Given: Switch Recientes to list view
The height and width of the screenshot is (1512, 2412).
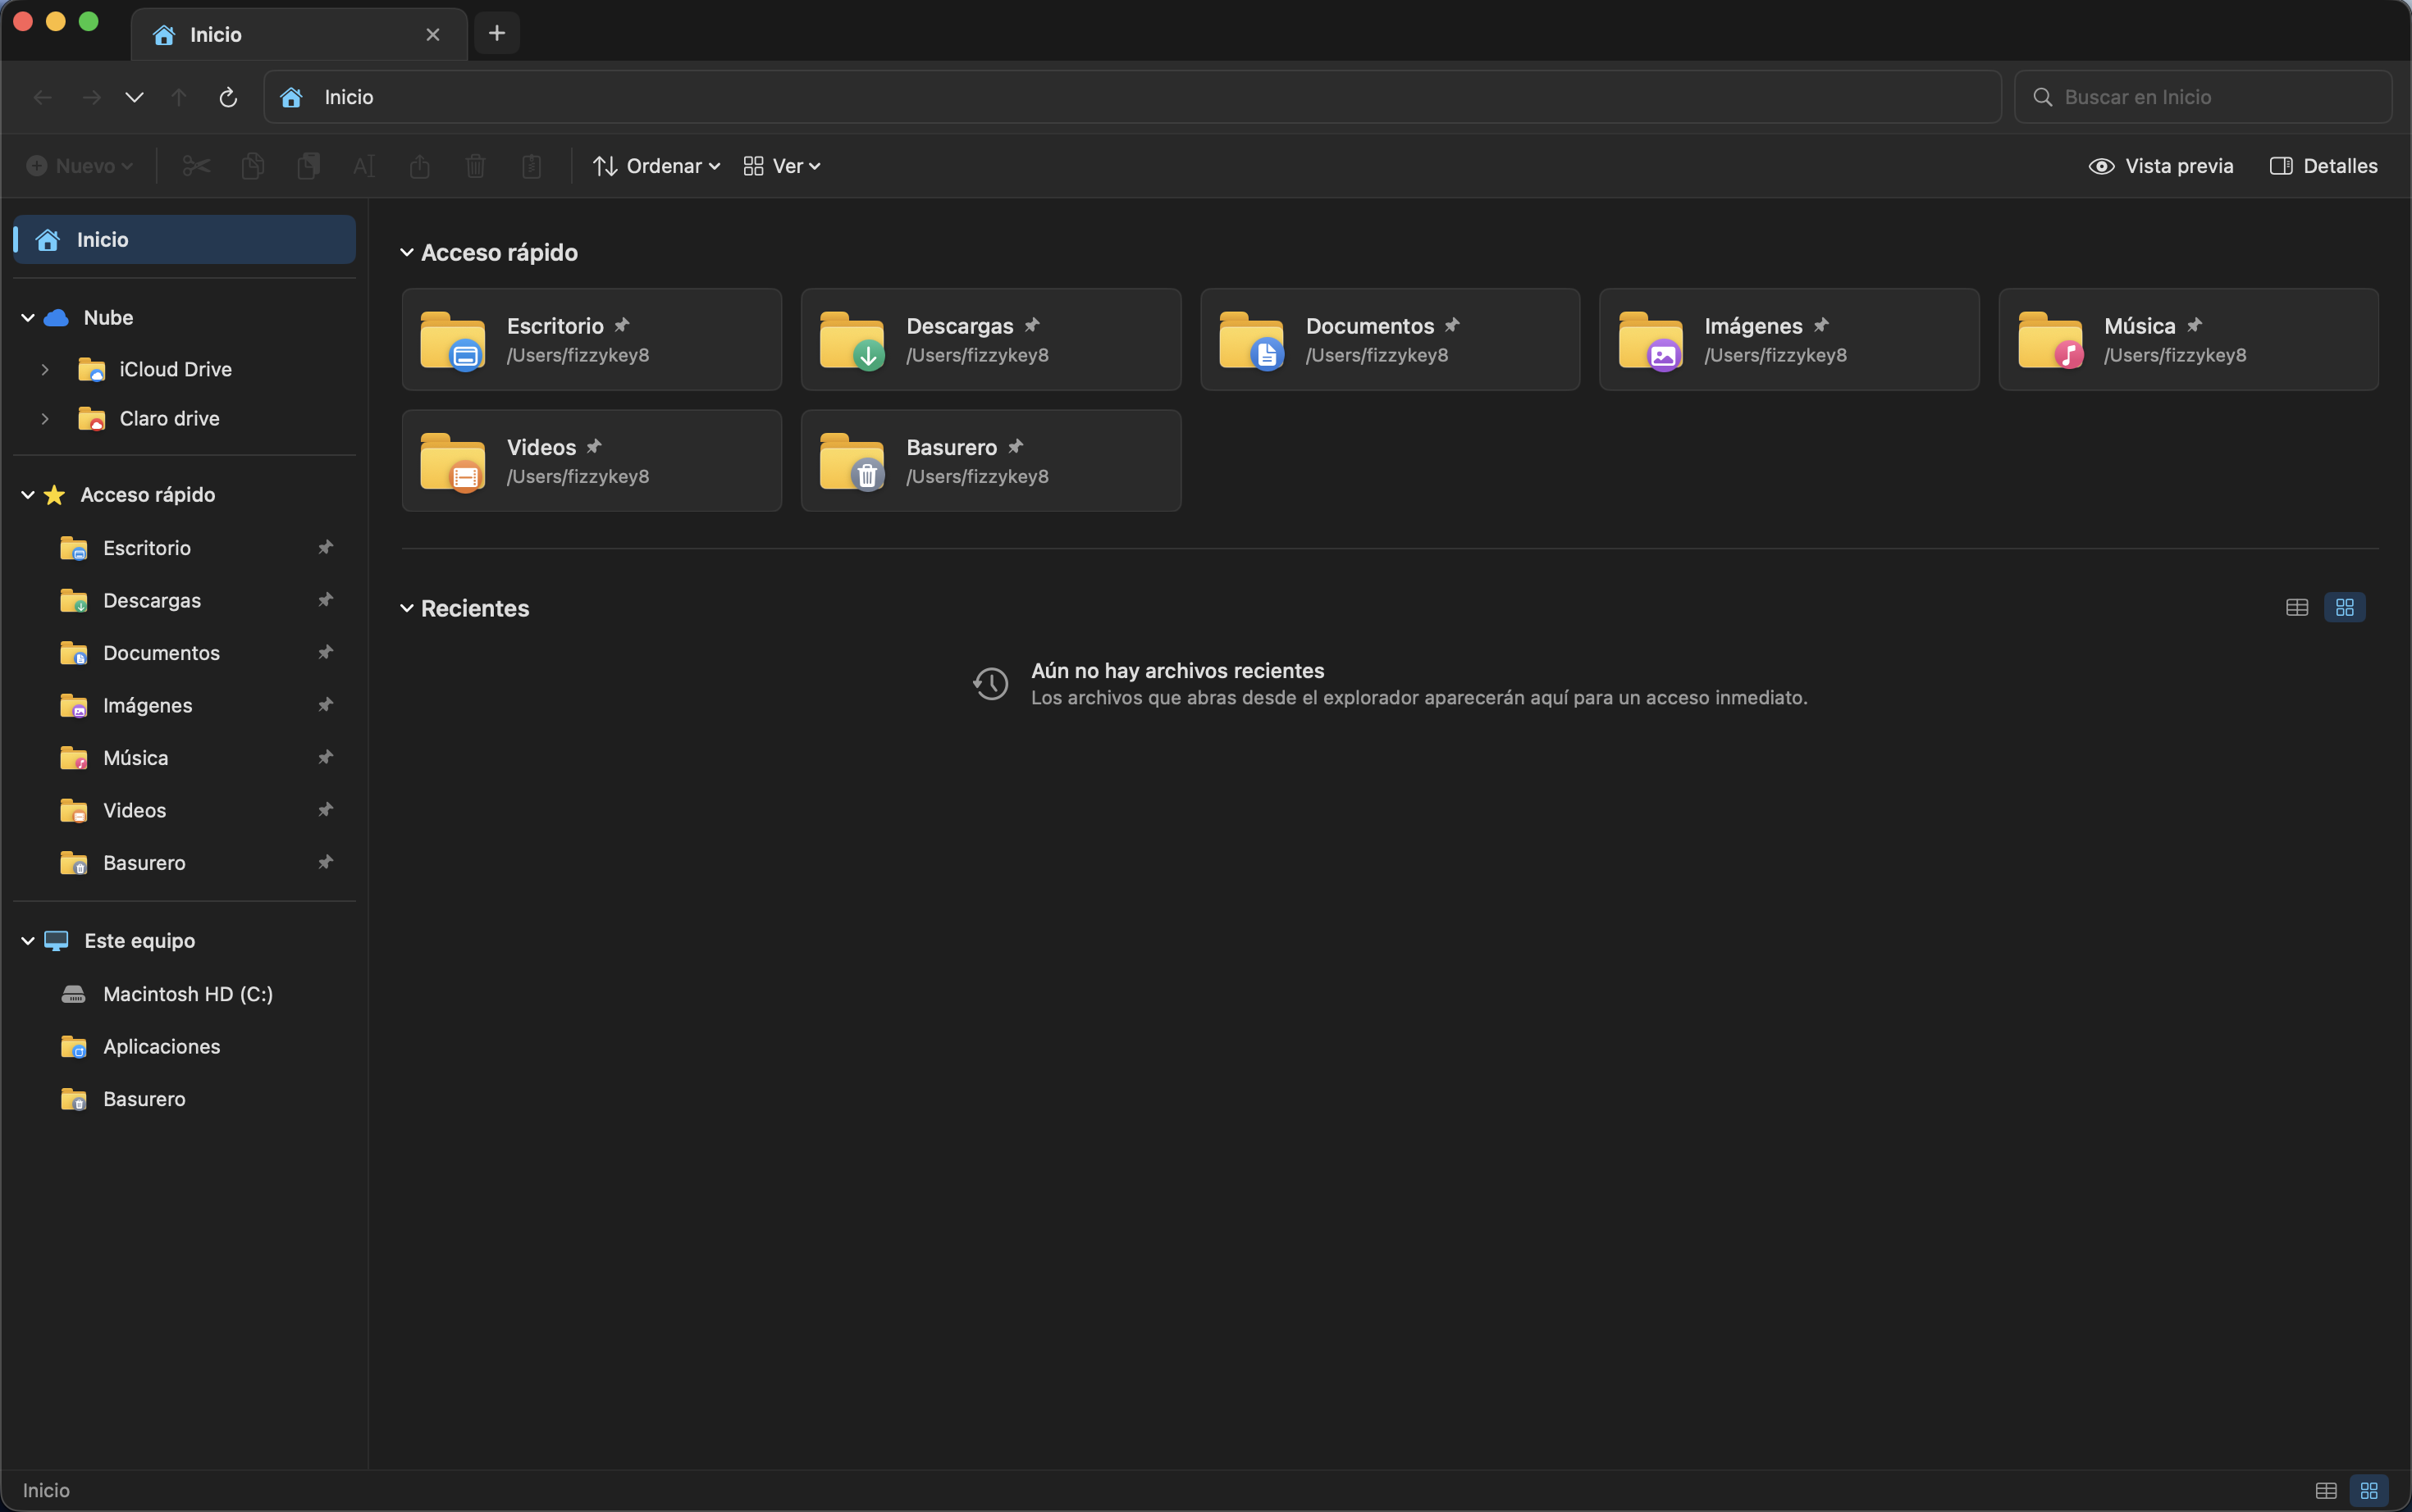Looking at the screenshot, I should coord(2297,607).
